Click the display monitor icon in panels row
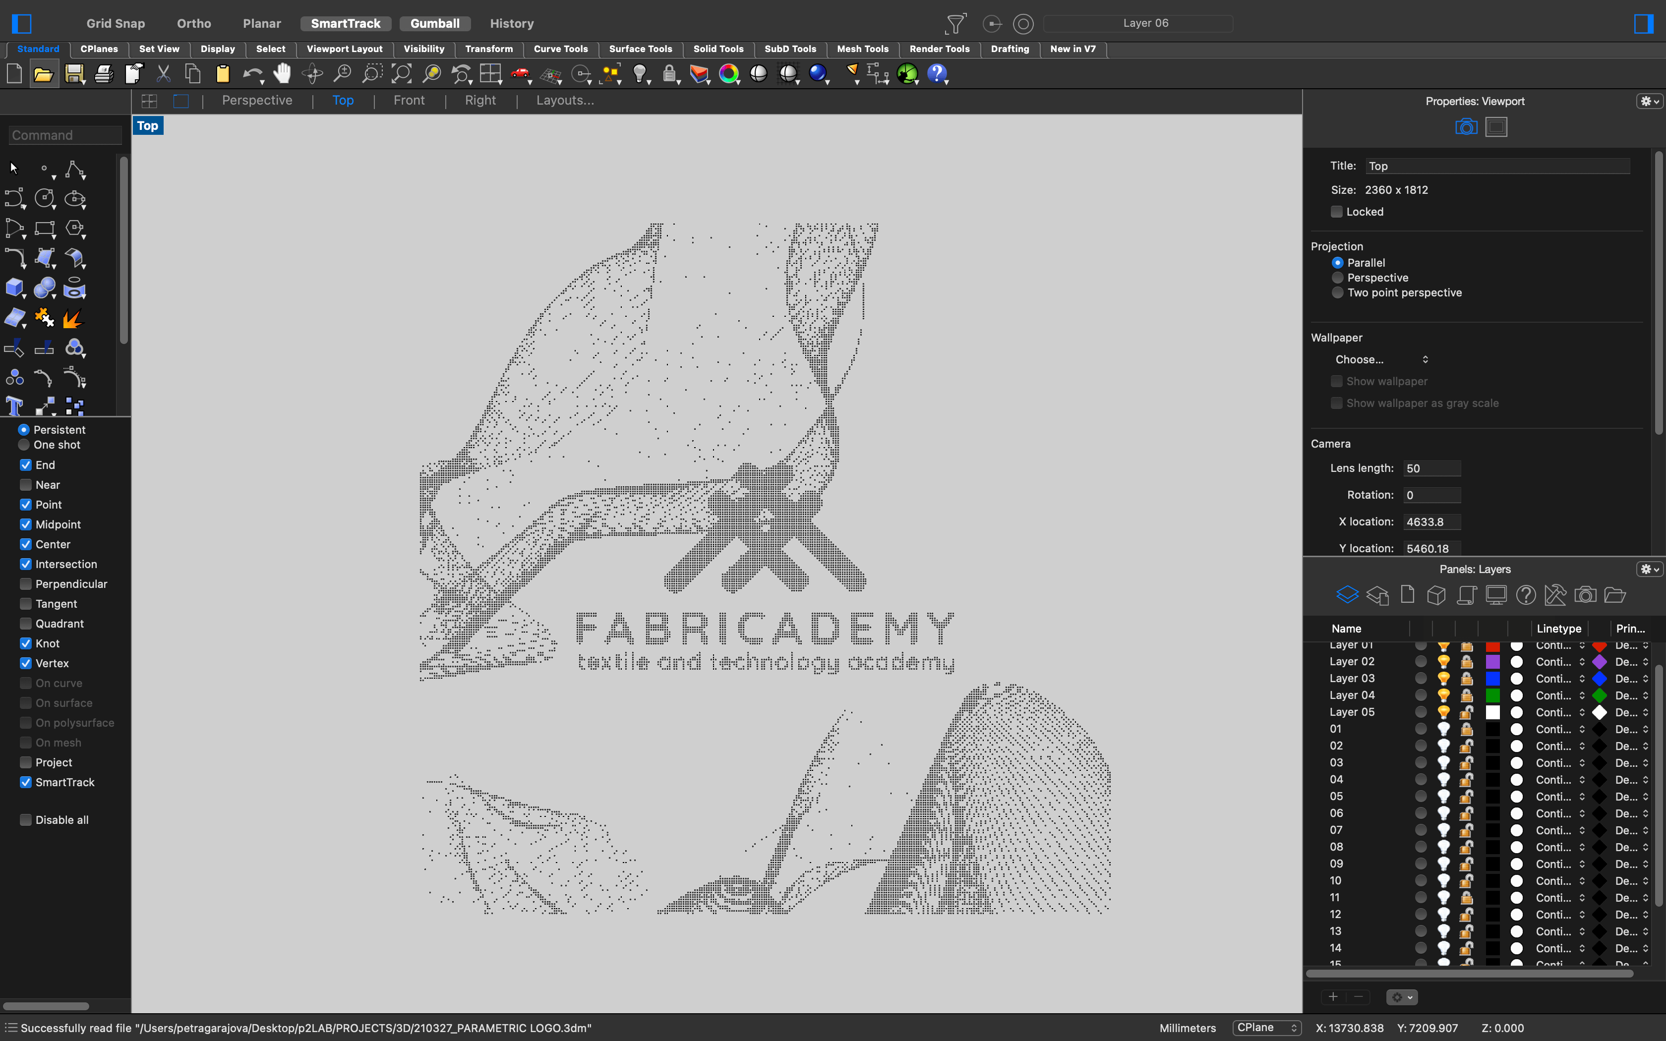The height and width of the screenshot is (1041, 1666). [1496, 595]
